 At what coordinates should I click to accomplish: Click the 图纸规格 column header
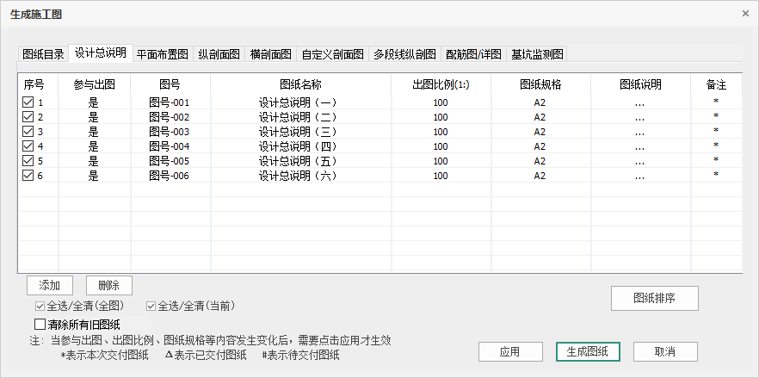(x=540, y=84)
